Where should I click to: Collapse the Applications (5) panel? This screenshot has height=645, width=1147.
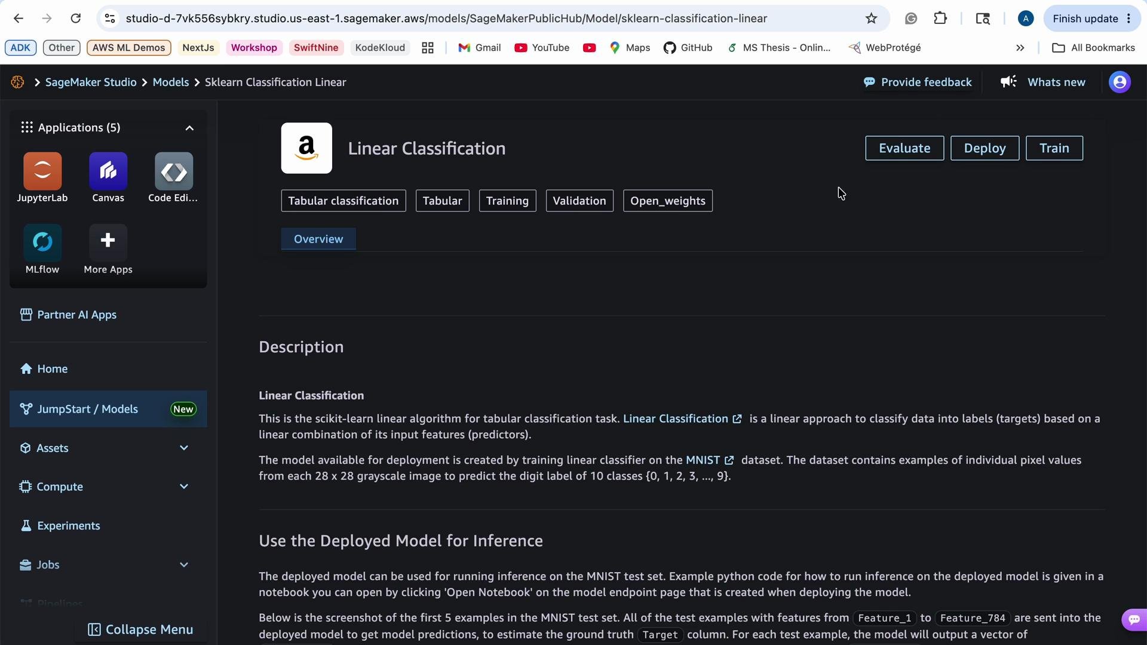tap(189, 128)
